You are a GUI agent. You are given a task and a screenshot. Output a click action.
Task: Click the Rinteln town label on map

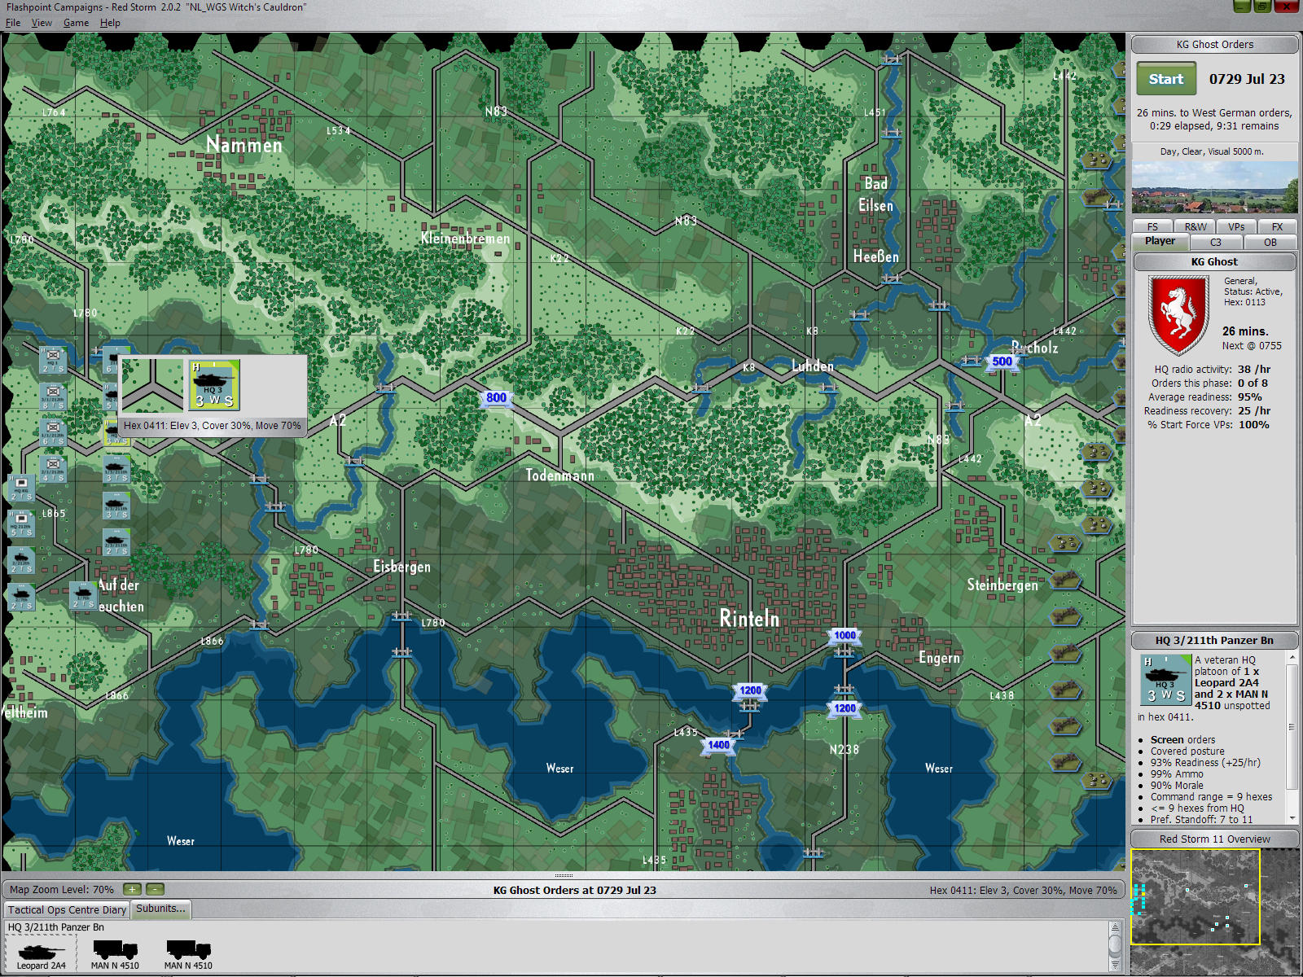click(749, 619)
